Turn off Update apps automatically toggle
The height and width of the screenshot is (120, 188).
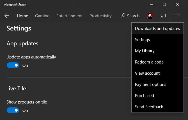click(x=13, y=65)
